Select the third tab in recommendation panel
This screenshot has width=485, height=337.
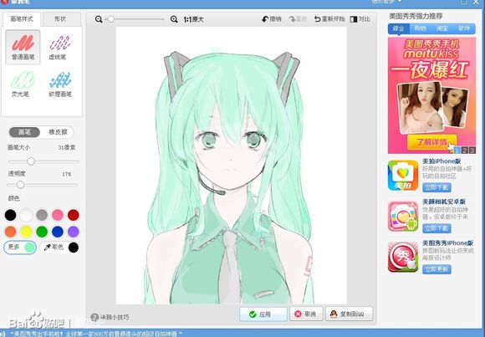pyautogui.click(x=442, y=28)
